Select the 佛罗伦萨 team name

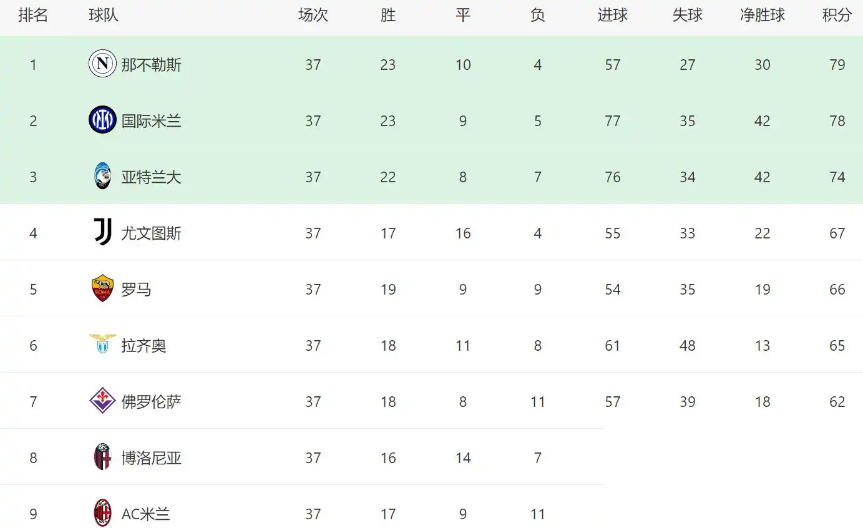pyautogui.click(x=151, y=402)
